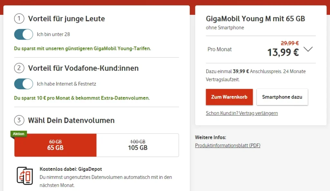Click the 'Smartphone dazu' button
The height and width of the screenshot is (191, 330).
tap(282, 97)
